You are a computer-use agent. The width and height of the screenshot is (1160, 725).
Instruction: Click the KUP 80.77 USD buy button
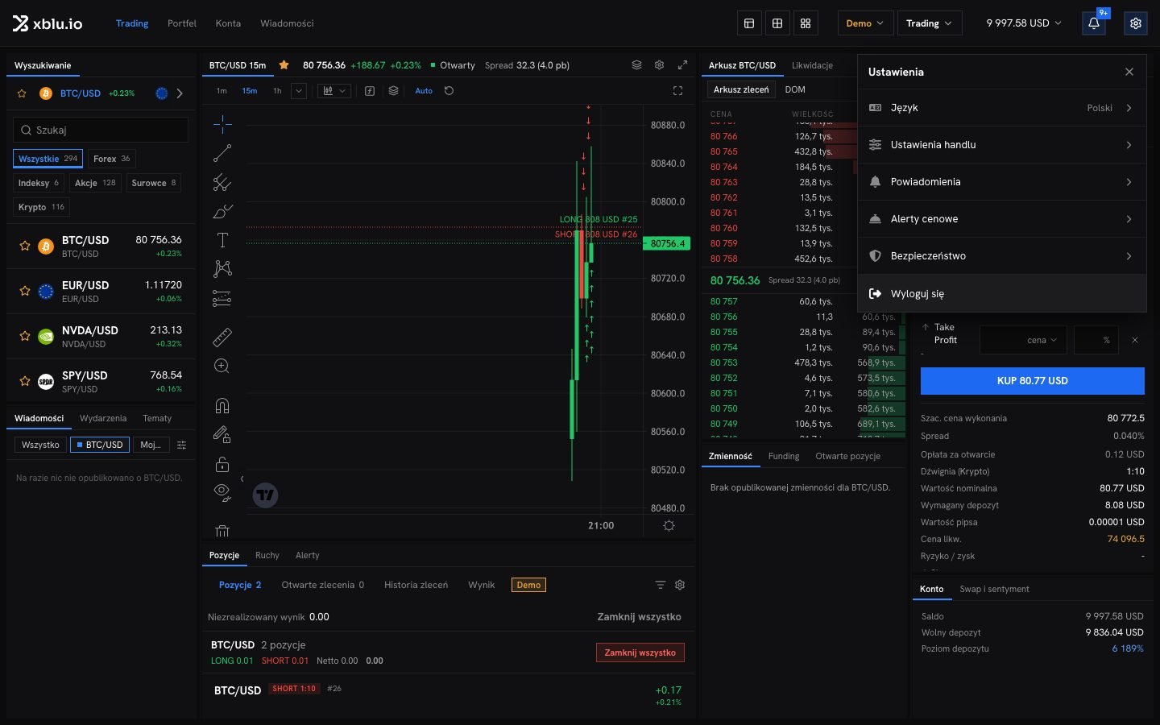pyautogui.click(x=1032, y=381)
